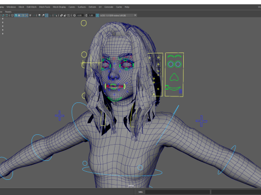Image resolution: width=261 pixels, height=195 pixels.
Task: Toggle the Textured display icon
Action: tap(27, 15)
